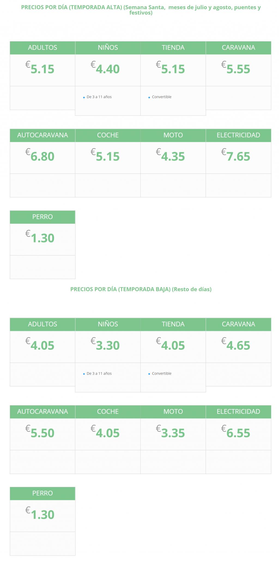This screenshot has width=279, height=561.
Task: Select the €7.65 Electricidad price
Action: point(238,156)
